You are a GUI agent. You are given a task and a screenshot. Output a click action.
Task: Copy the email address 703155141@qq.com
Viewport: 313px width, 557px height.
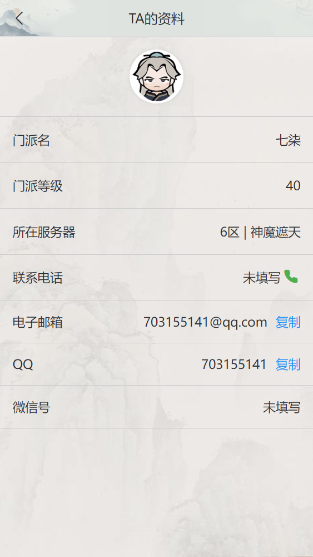(288, 322)
